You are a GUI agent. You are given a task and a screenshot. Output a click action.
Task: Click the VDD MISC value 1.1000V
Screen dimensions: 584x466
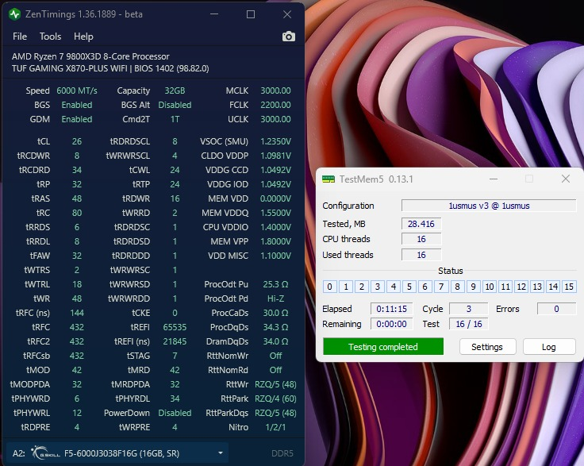click(275, 256)
